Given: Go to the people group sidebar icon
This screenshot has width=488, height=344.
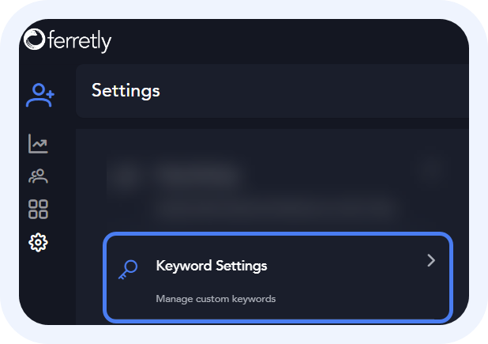Looking at the screenshot, I should [x=38, y=176].
